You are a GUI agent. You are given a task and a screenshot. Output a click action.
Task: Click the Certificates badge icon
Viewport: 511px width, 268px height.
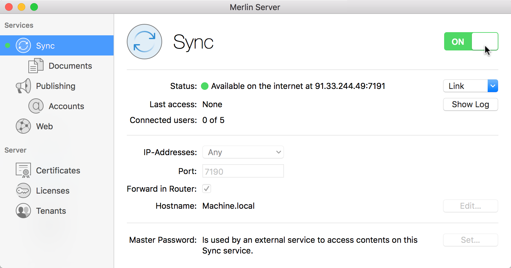click(x=23, y=170)
